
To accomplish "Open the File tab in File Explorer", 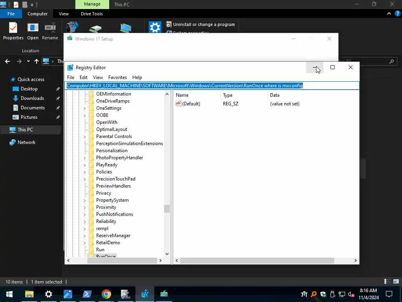I will [x=11, y=14].
